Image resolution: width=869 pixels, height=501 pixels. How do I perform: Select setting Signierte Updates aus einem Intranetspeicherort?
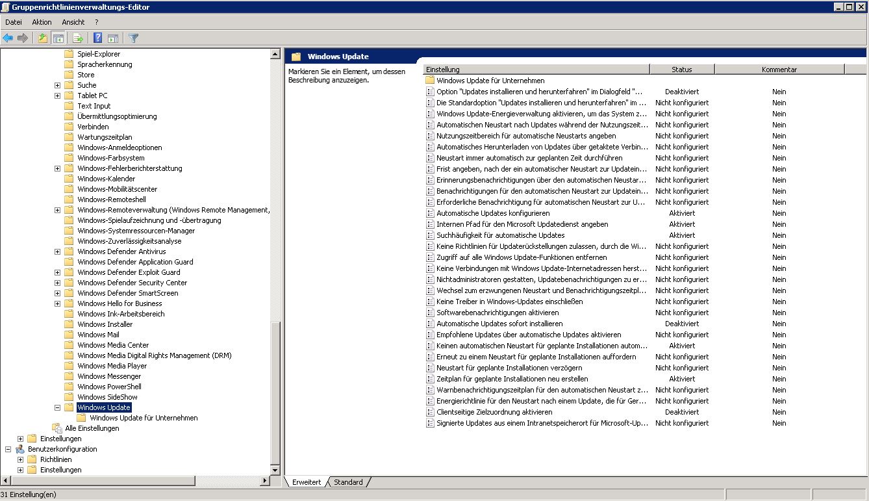click(542, 423)
